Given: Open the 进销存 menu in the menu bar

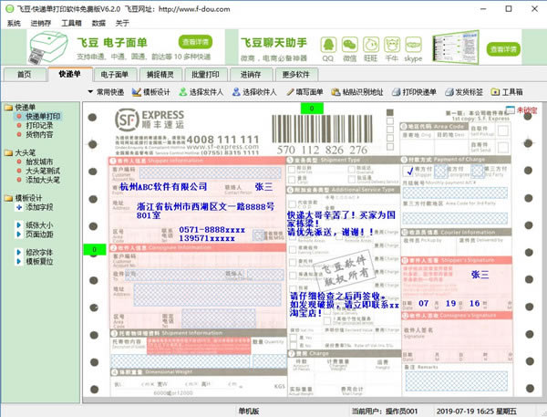Looking at the screenshot, I should coord(40,22).
